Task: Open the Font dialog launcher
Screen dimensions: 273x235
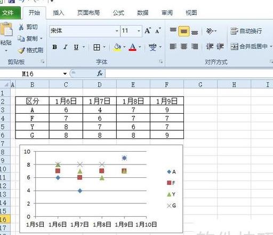Action: tap(160, 61)
